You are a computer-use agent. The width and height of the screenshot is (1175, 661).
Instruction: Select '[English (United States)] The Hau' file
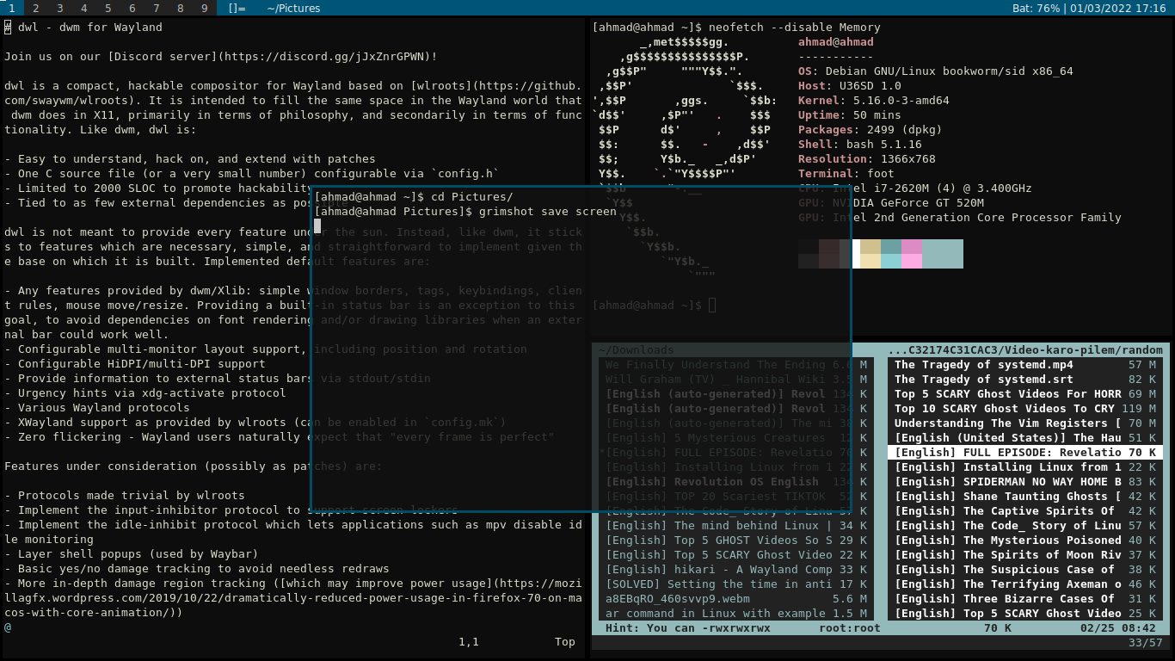point(1025,438)
